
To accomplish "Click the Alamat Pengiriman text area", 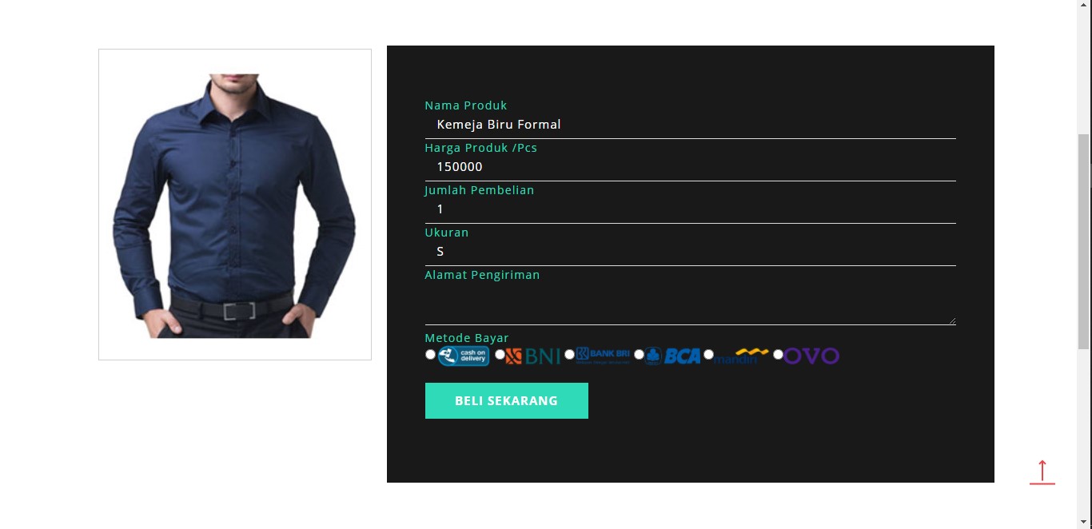I will 691,303.
